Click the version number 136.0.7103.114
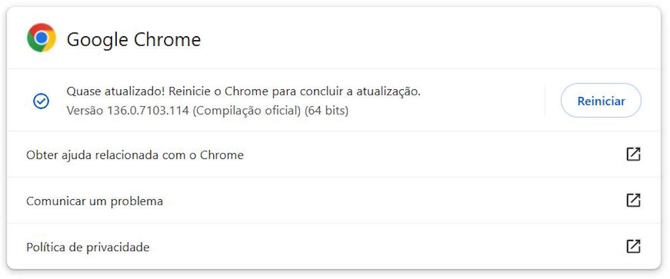This screenshot has height=279, width=670. [147, 110]
